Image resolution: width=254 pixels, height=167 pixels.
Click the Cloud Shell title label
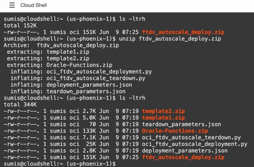coord(34,5)
